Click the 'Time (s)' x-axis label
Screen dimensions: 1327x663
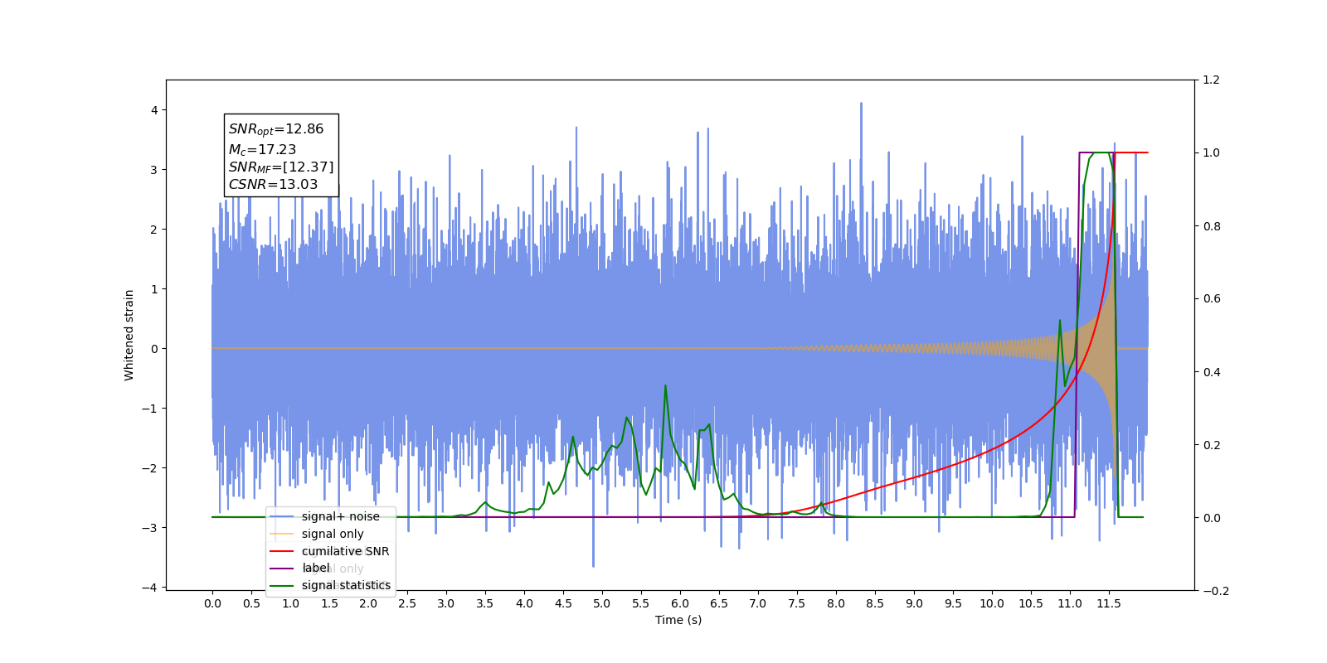pyautogui.click(x=678, y=620)
